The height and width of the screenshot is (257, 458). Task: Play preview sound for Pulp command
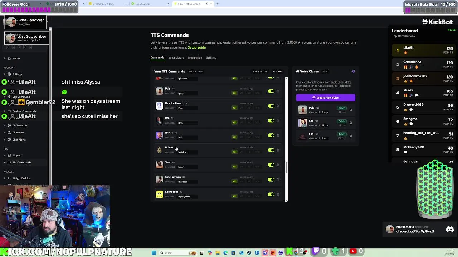173,89
